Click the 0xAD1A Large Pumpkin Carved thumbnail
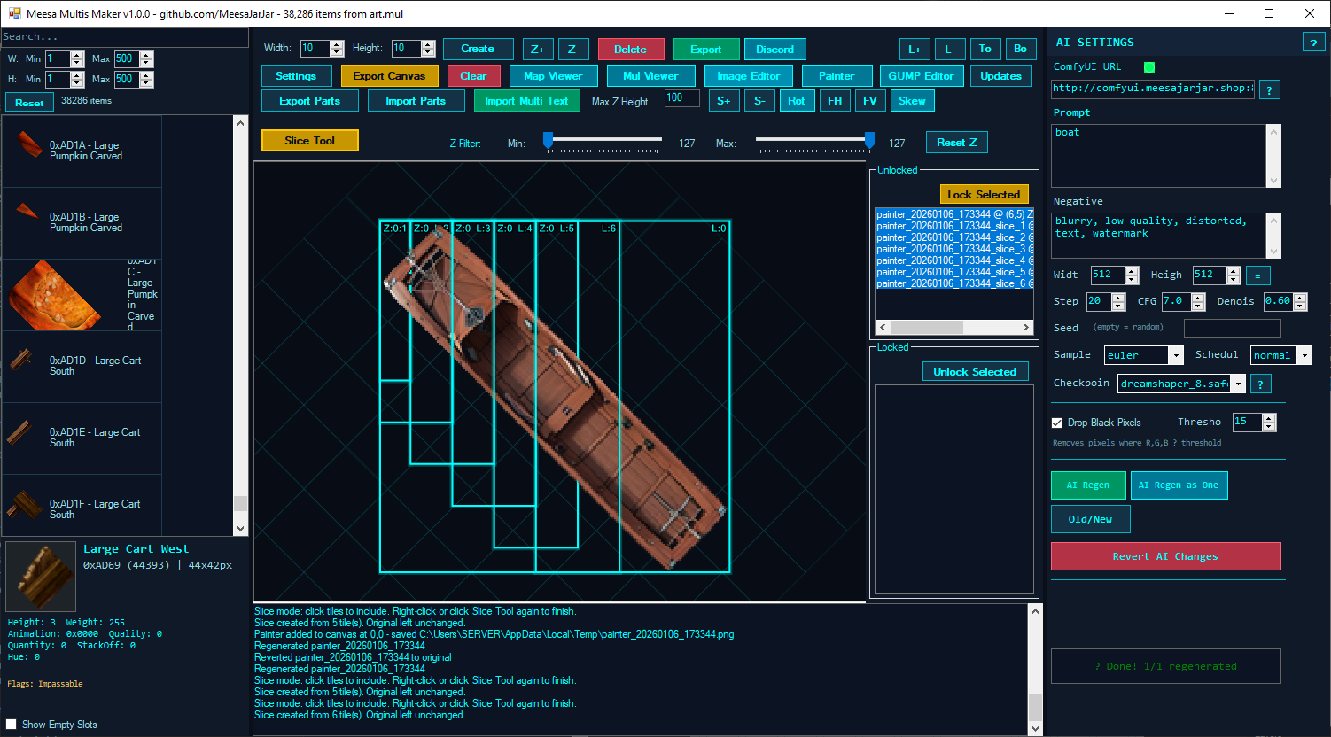This screenshot has height=737, width=1331. 29,145
